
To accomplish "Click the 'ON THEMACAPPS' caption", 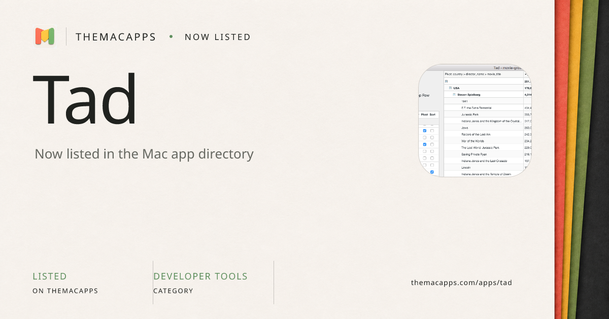I will tap(65, 291).
